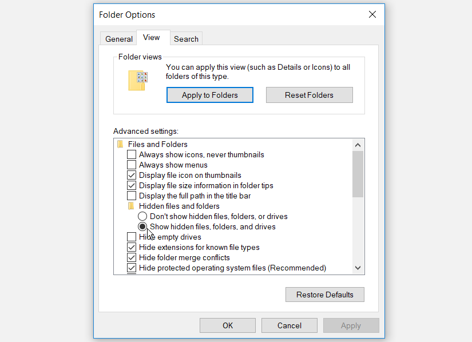Viewport: 472px width, 342px height.
Task: Click the Hidden files and folders tree label
Action: click(x=179, y=206)
